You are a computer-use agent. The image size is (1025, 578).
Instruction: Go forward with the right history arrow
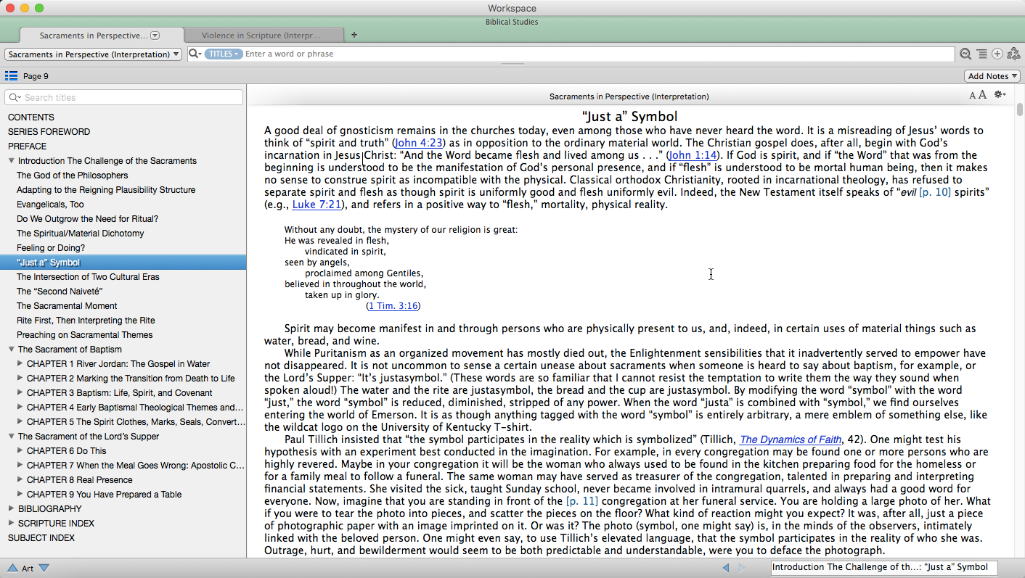pyautogui.click(x=741, y=568)
